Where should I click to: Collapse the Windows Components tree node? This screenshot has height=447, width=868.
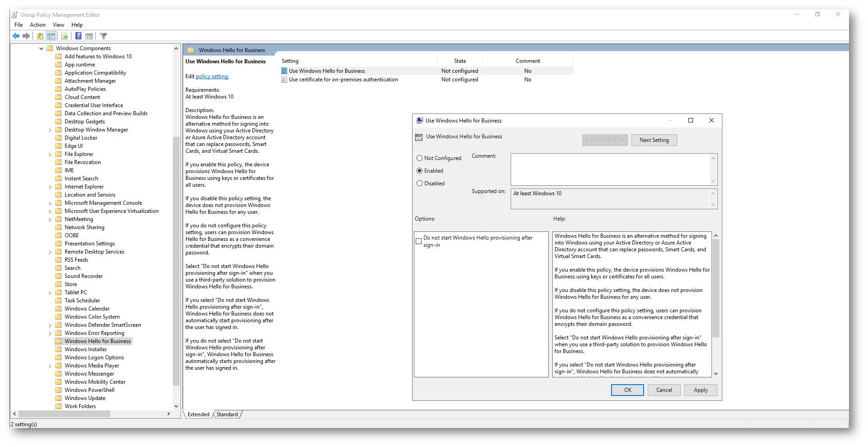[41, 48]
